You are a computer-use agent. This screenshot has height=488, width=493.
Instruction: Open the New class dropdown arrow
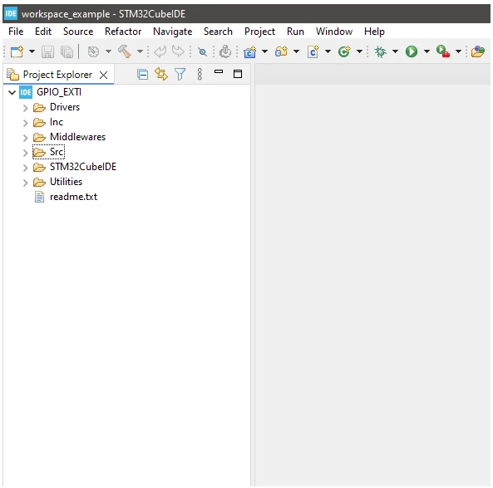(359, 51)
